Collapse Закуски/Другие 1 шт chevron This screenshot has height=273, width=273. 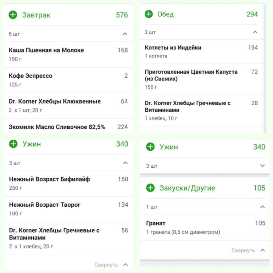point(262,207)
